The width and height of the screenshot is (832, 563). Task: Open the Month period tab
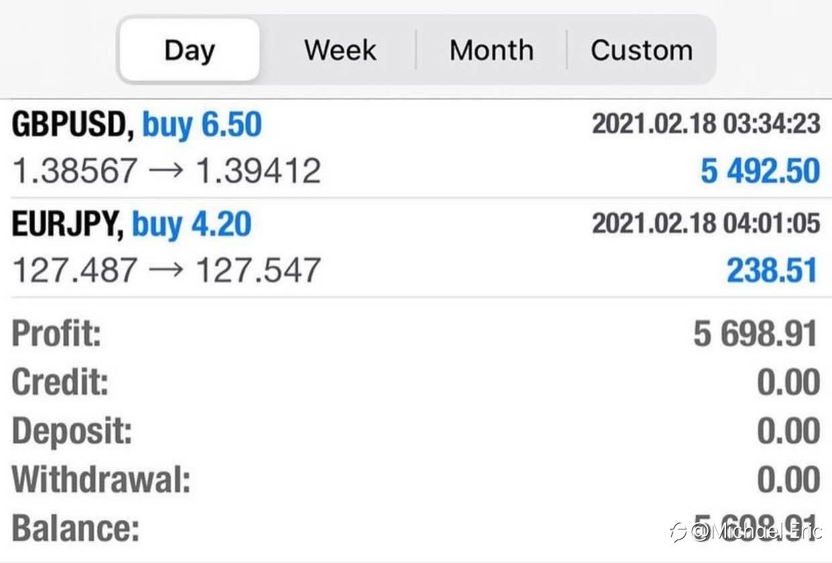(x=491, y=50)
